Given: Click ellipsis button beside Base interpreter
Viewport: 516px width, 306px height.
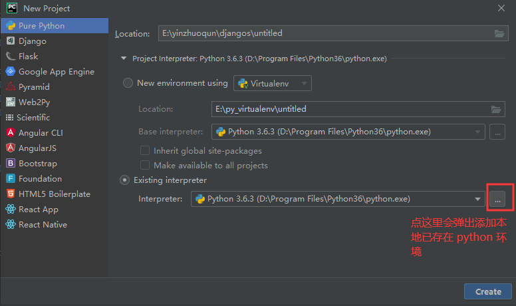Looking at the screenshot, I should [497, 132].
